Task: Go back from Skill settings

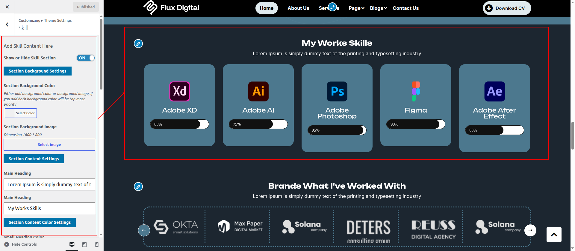Action: (7, 24)
